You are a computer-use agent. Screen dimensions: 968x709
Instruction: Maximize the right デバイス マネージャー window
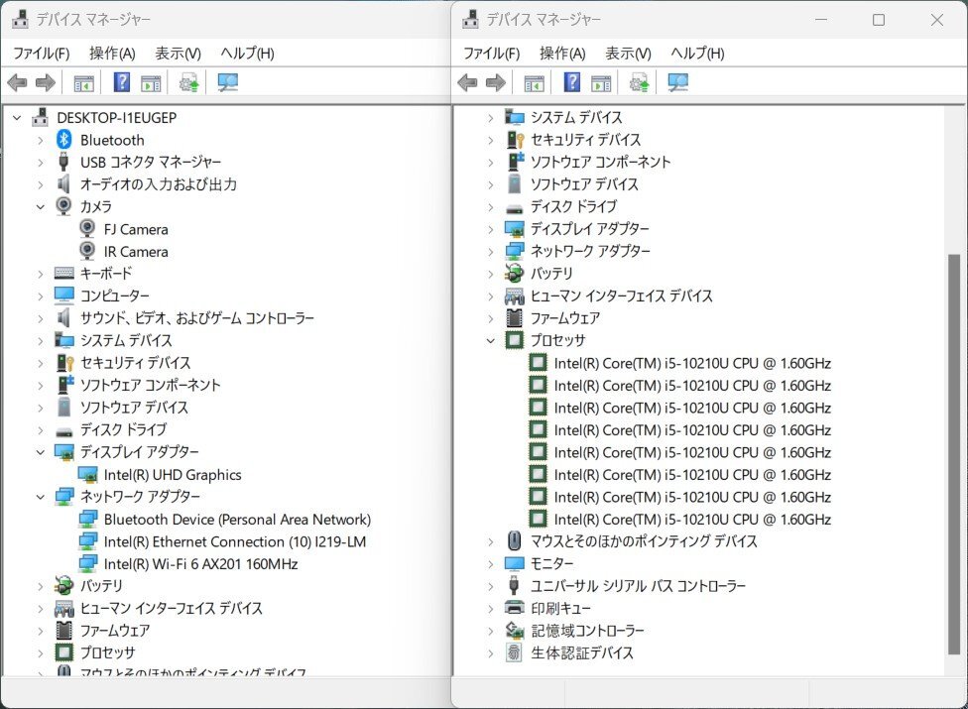pos(879,20)
